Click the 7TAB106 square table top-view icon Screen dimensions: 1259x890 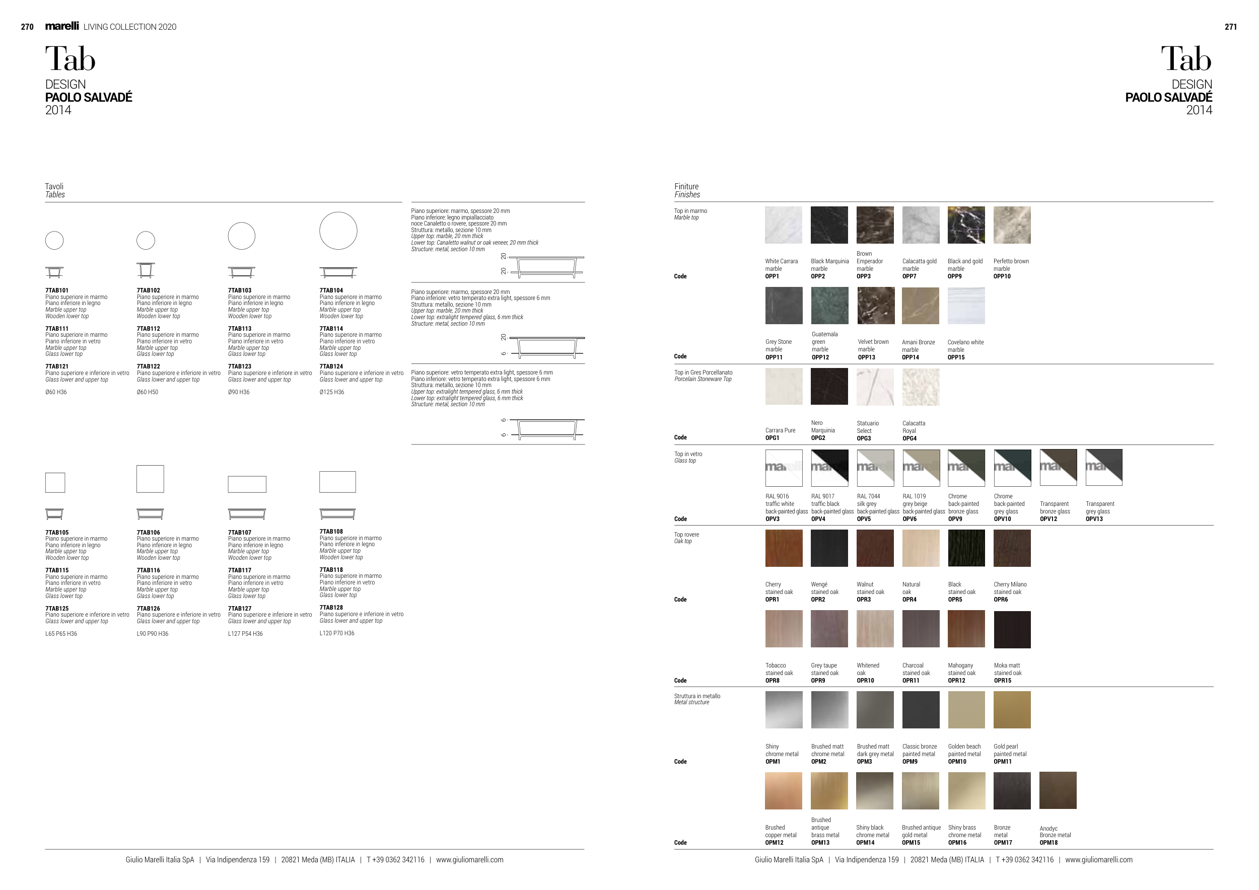pos(150,479)
